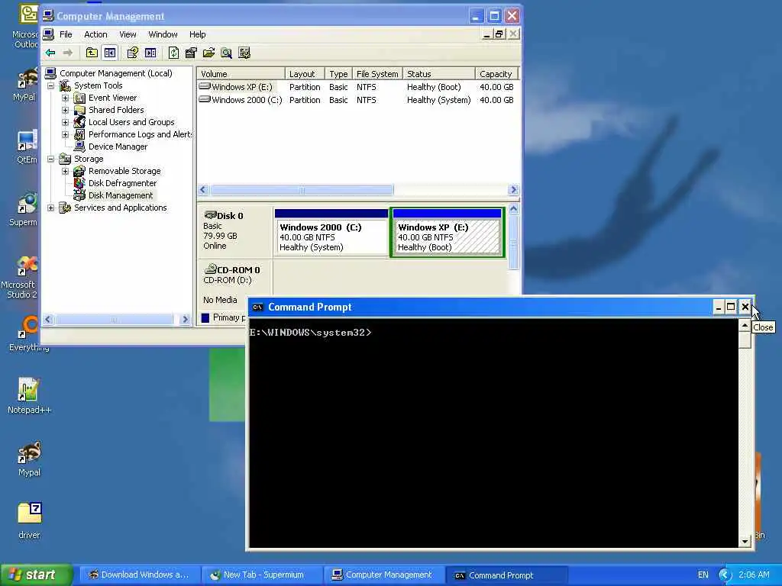The width and height of the screenshot is (782, 586).
Task: Click the disk view scroll up arrow
Action: (x=514, y=209)
